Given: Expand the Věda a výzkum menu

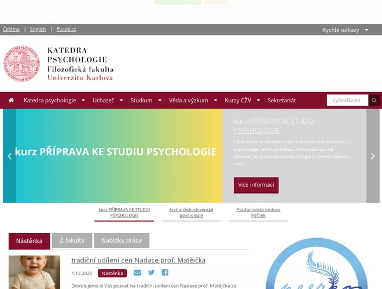Looking at the screenshot, I should [193, 101].
